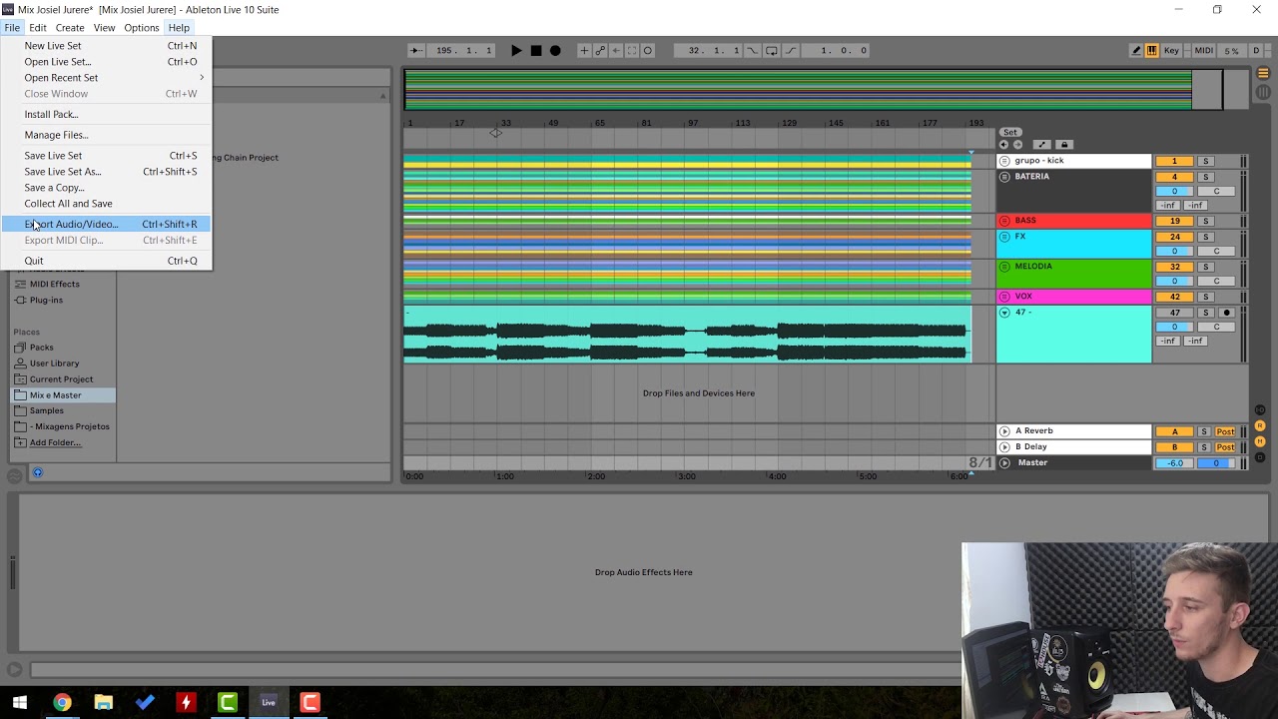The image size is (1278, 719).
Task: Toggle the Computer MIDI Keyboard icon
Action: [x=1151, y=50]
